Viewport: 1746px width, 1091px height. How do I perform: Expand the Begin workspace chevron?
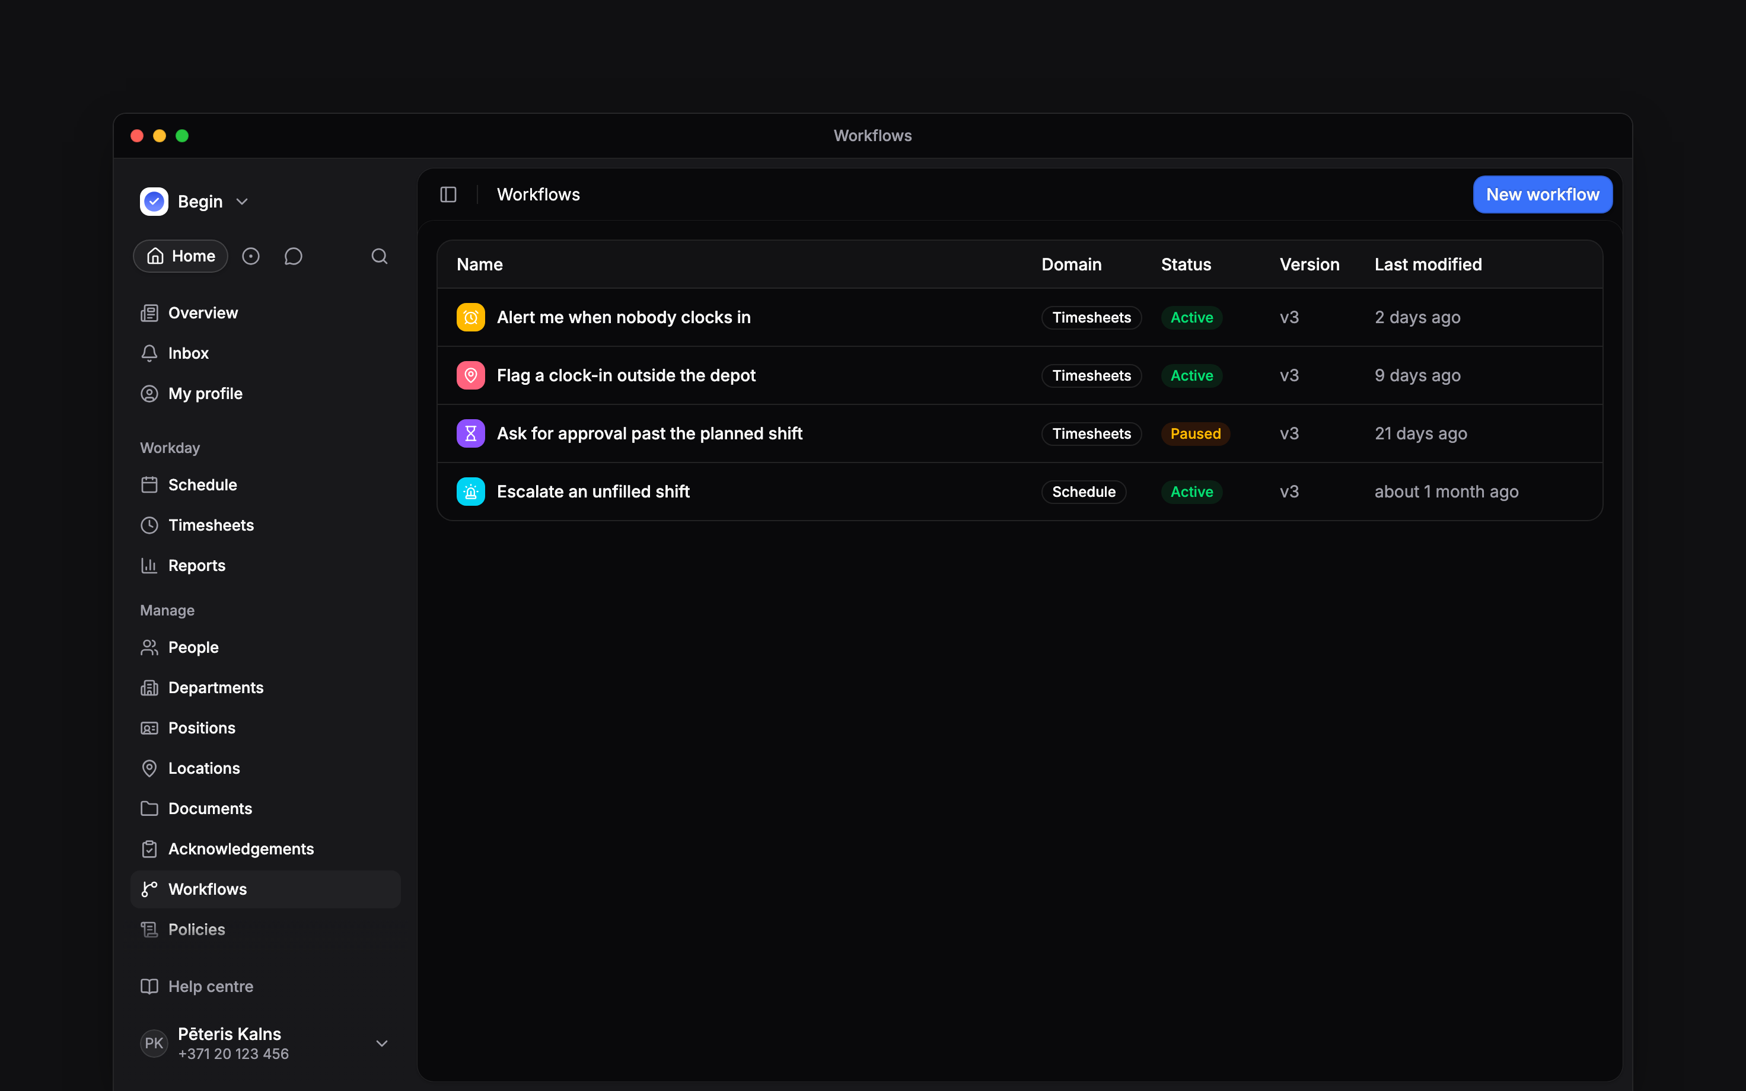click(x=243, y=202)
